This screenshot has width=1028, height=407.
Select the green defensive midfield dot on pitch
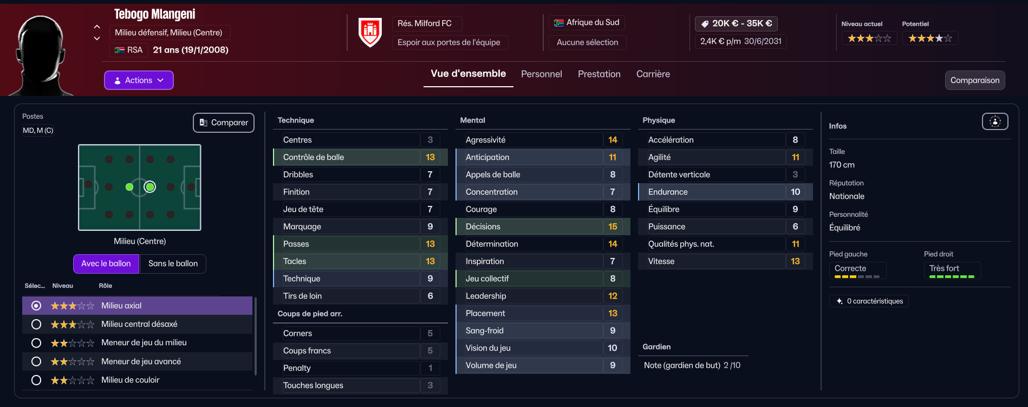[x=129, y=187]
